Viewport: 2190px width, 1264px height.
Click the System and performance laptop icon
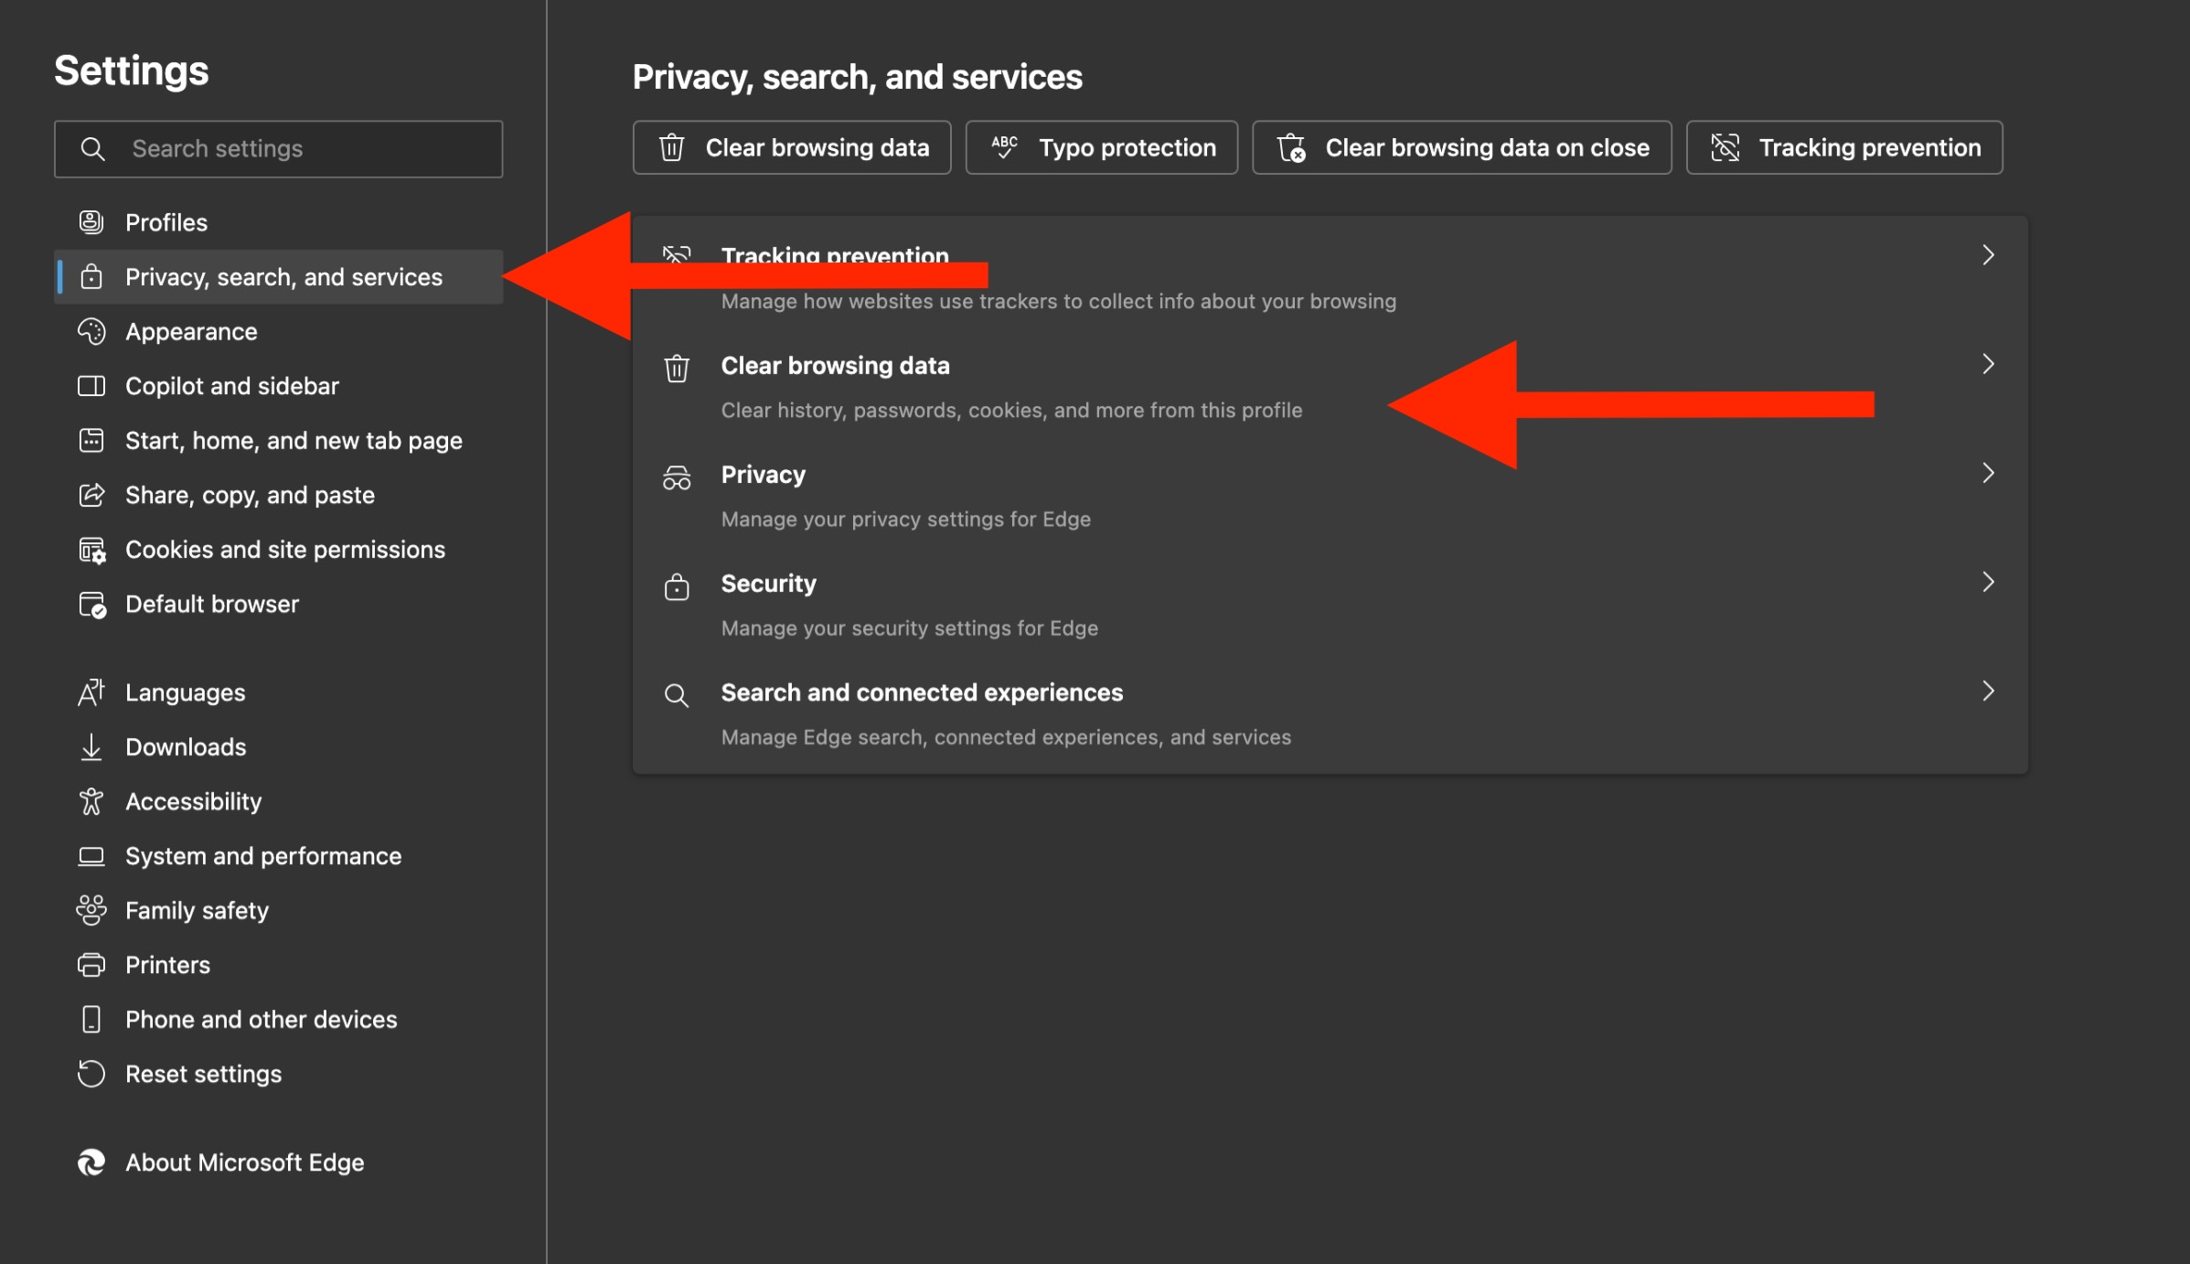[x=91, y=856]
